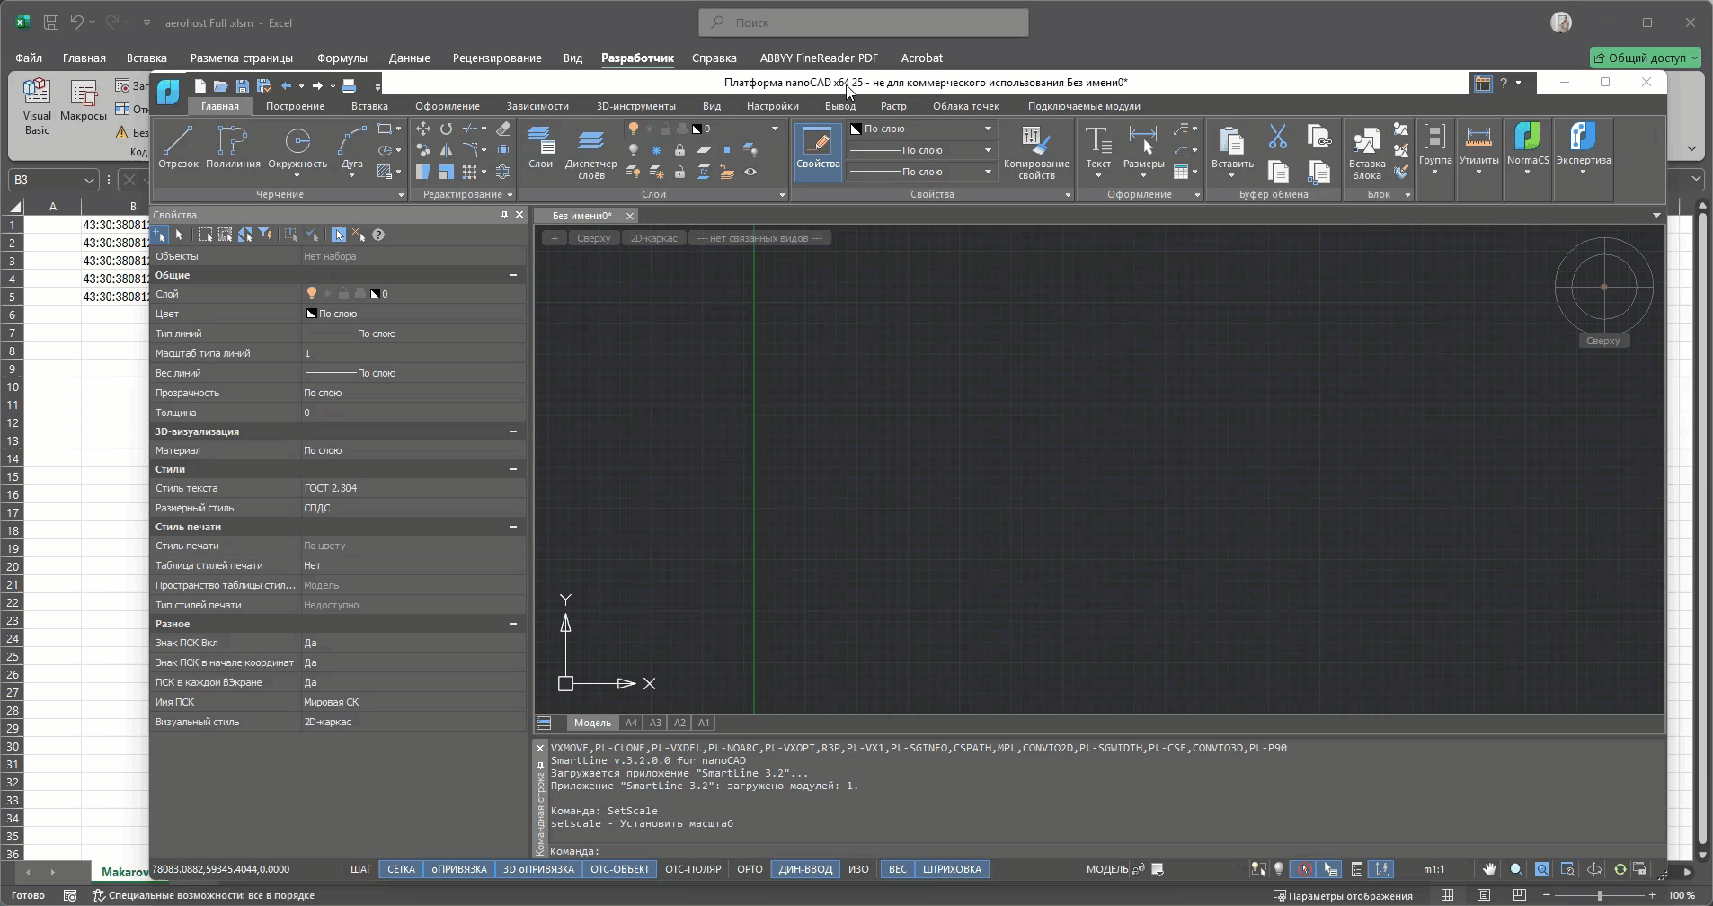Switch to the A3 layout tab
Viewport: 1713px width, 906px height.
[655, 723]
